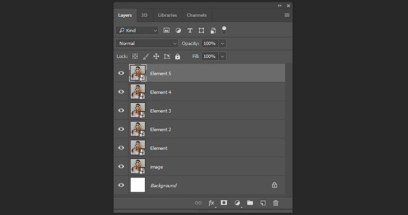Open the Libraries tab
The width and height of the screenshot is (408, 215).
tap(167, 15)
